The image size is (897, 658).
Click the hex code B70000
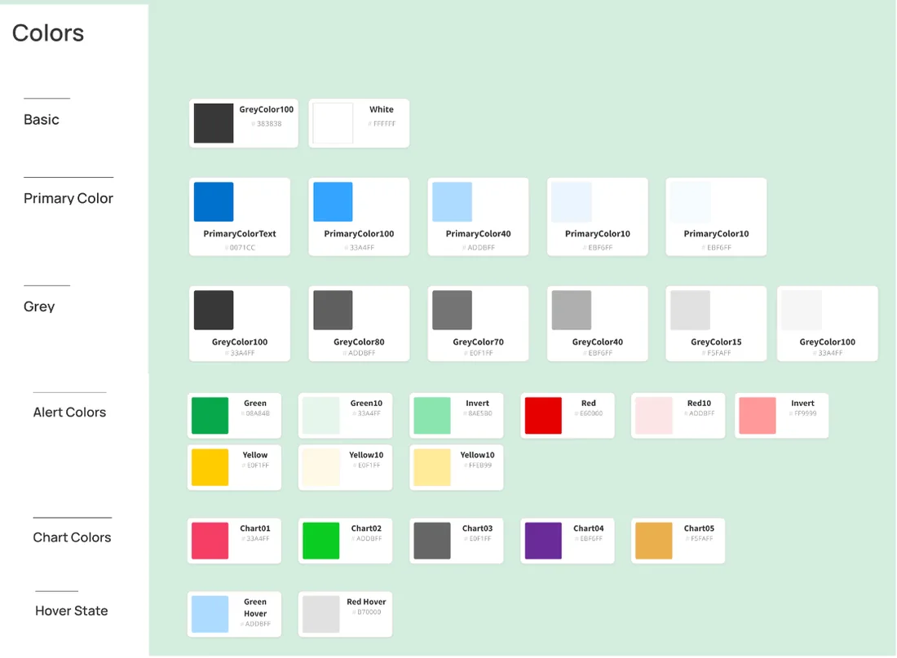point(367,612)
